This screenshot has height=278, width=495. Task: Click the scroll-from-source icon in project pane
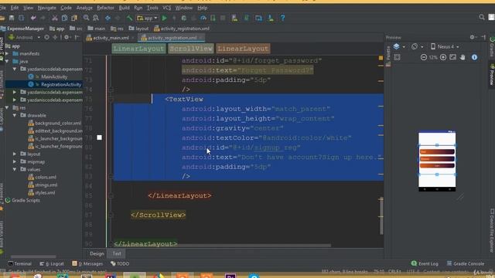pyautogui.click(x=46, y=37)
